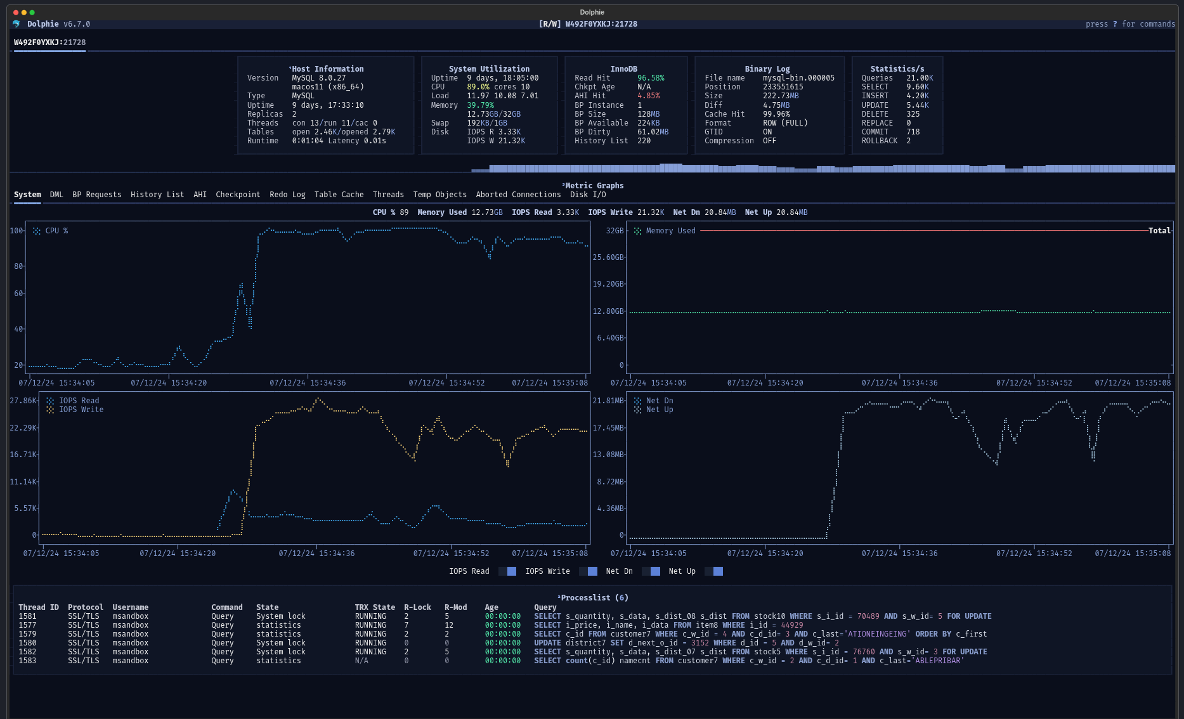The width and height of the screenshot is (1184, 719).
Task: Click the IOPS Read legend marker
Action: click(x=50, y=401)
